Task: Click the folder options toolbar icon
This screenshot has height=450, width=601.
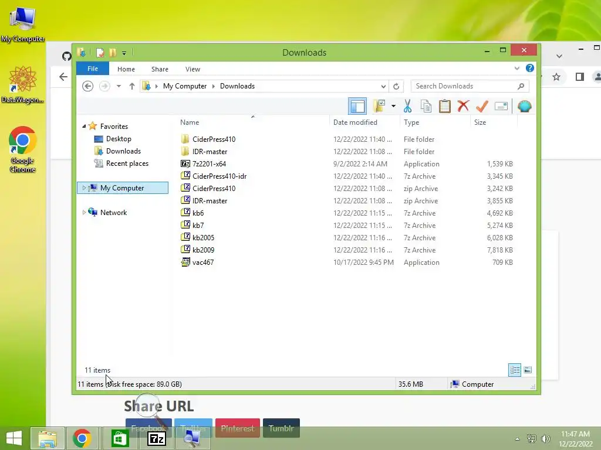Action: click(380, 106)
